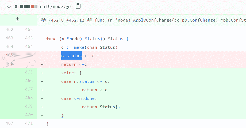Image resolution: width=246 pixels, height=128 pixels.
Task: Click the hunk header with ApplyConfChange
Action: coord(142,20)
